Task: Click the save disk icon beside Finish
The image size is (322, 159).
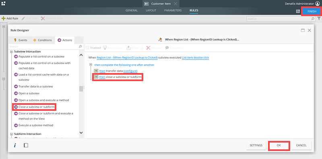Action: [298, 11]
